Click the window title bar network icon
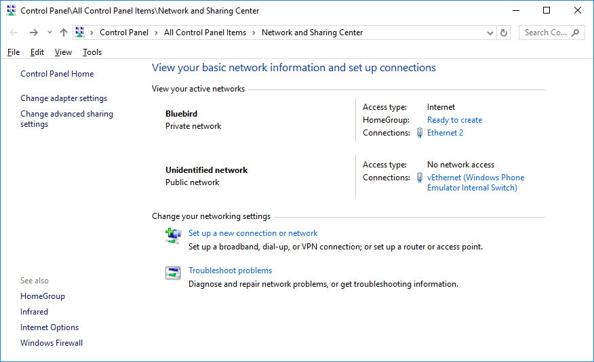 [x=12, y=10]
